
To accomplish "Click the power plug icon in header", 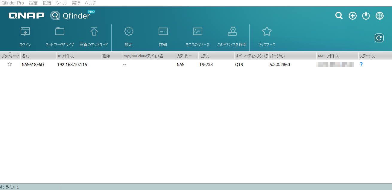I will [x=366, y=16].
